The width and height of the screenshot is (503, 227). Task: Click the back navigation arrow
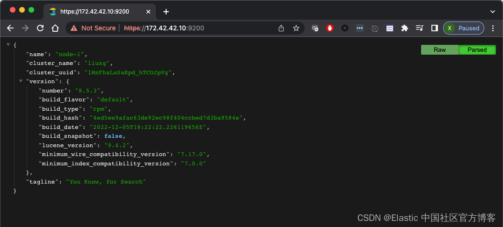coord(10,28)
